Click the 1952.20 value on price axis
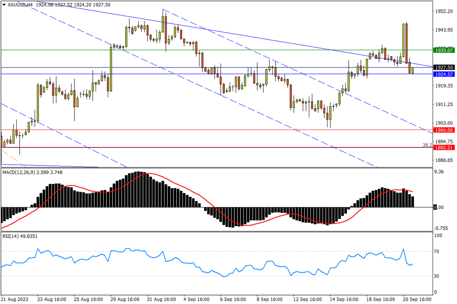This screenshot has width=457, height=304. point(442,11)
